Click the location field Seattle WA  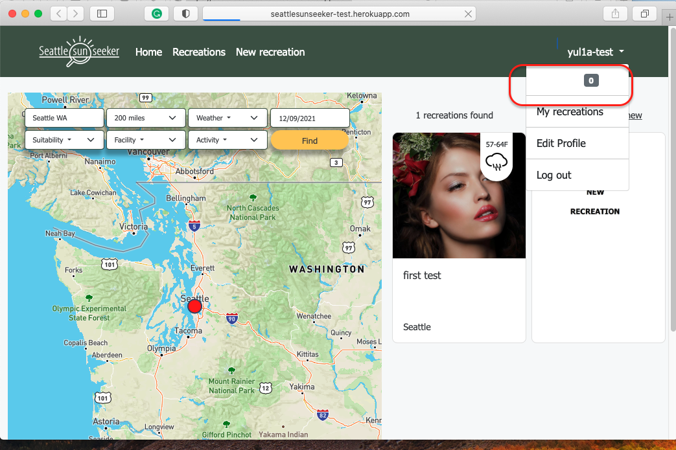pos(64,118)
